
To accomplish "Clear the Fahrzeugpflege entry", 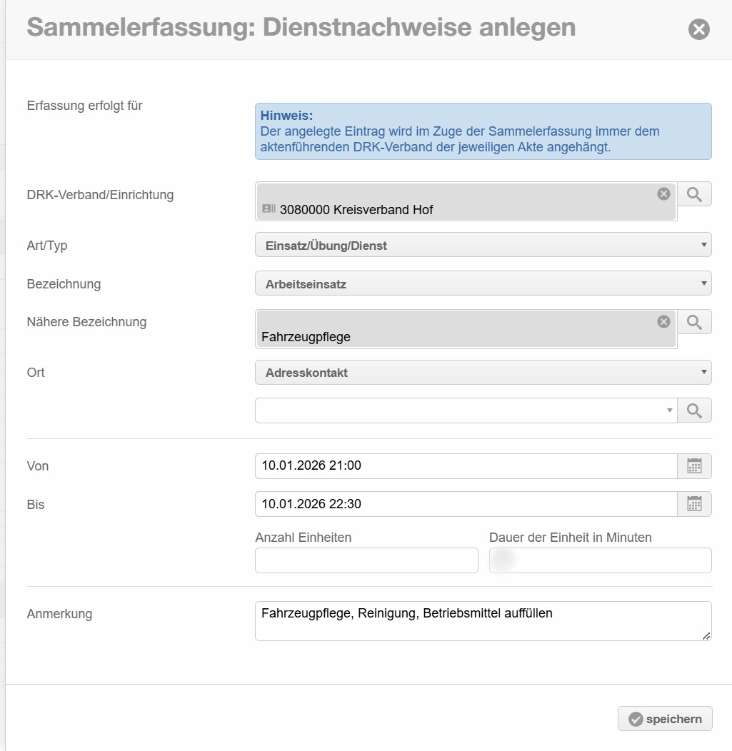I will click(x=663, y=321).
